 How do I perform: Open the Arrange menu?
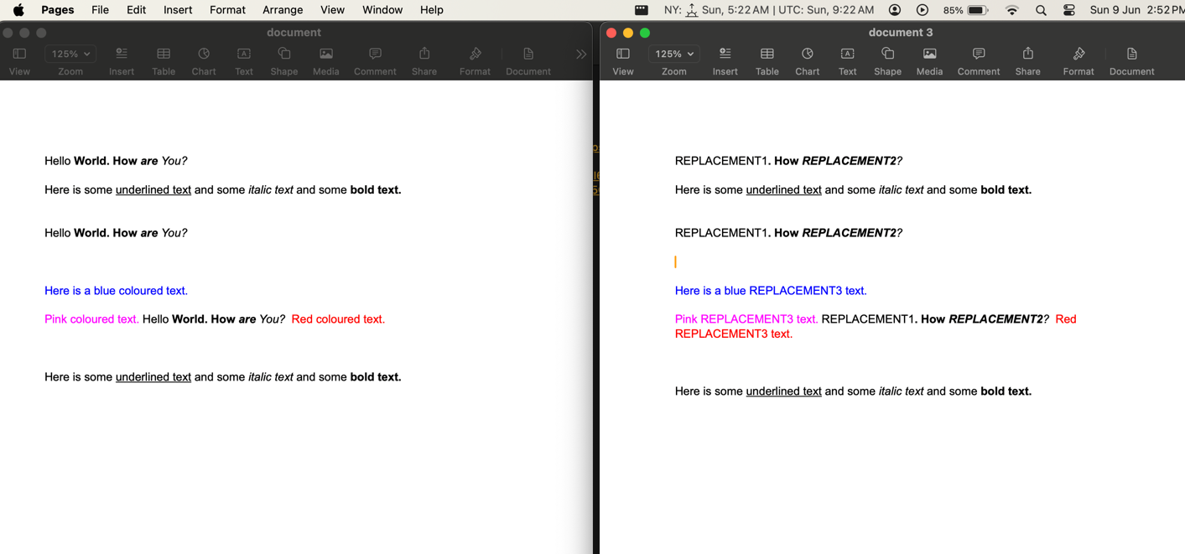[283, 9]
